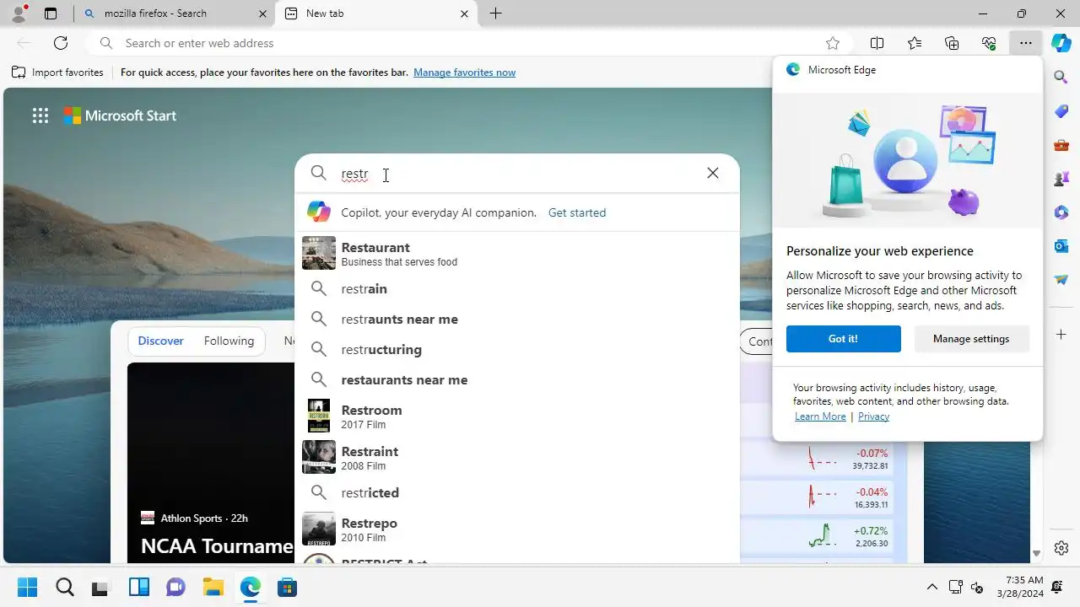The width and height of the screenshot is (1080, 607).
Task: Open Microsoft Store from the taskbar
Action: pos(287,588)
